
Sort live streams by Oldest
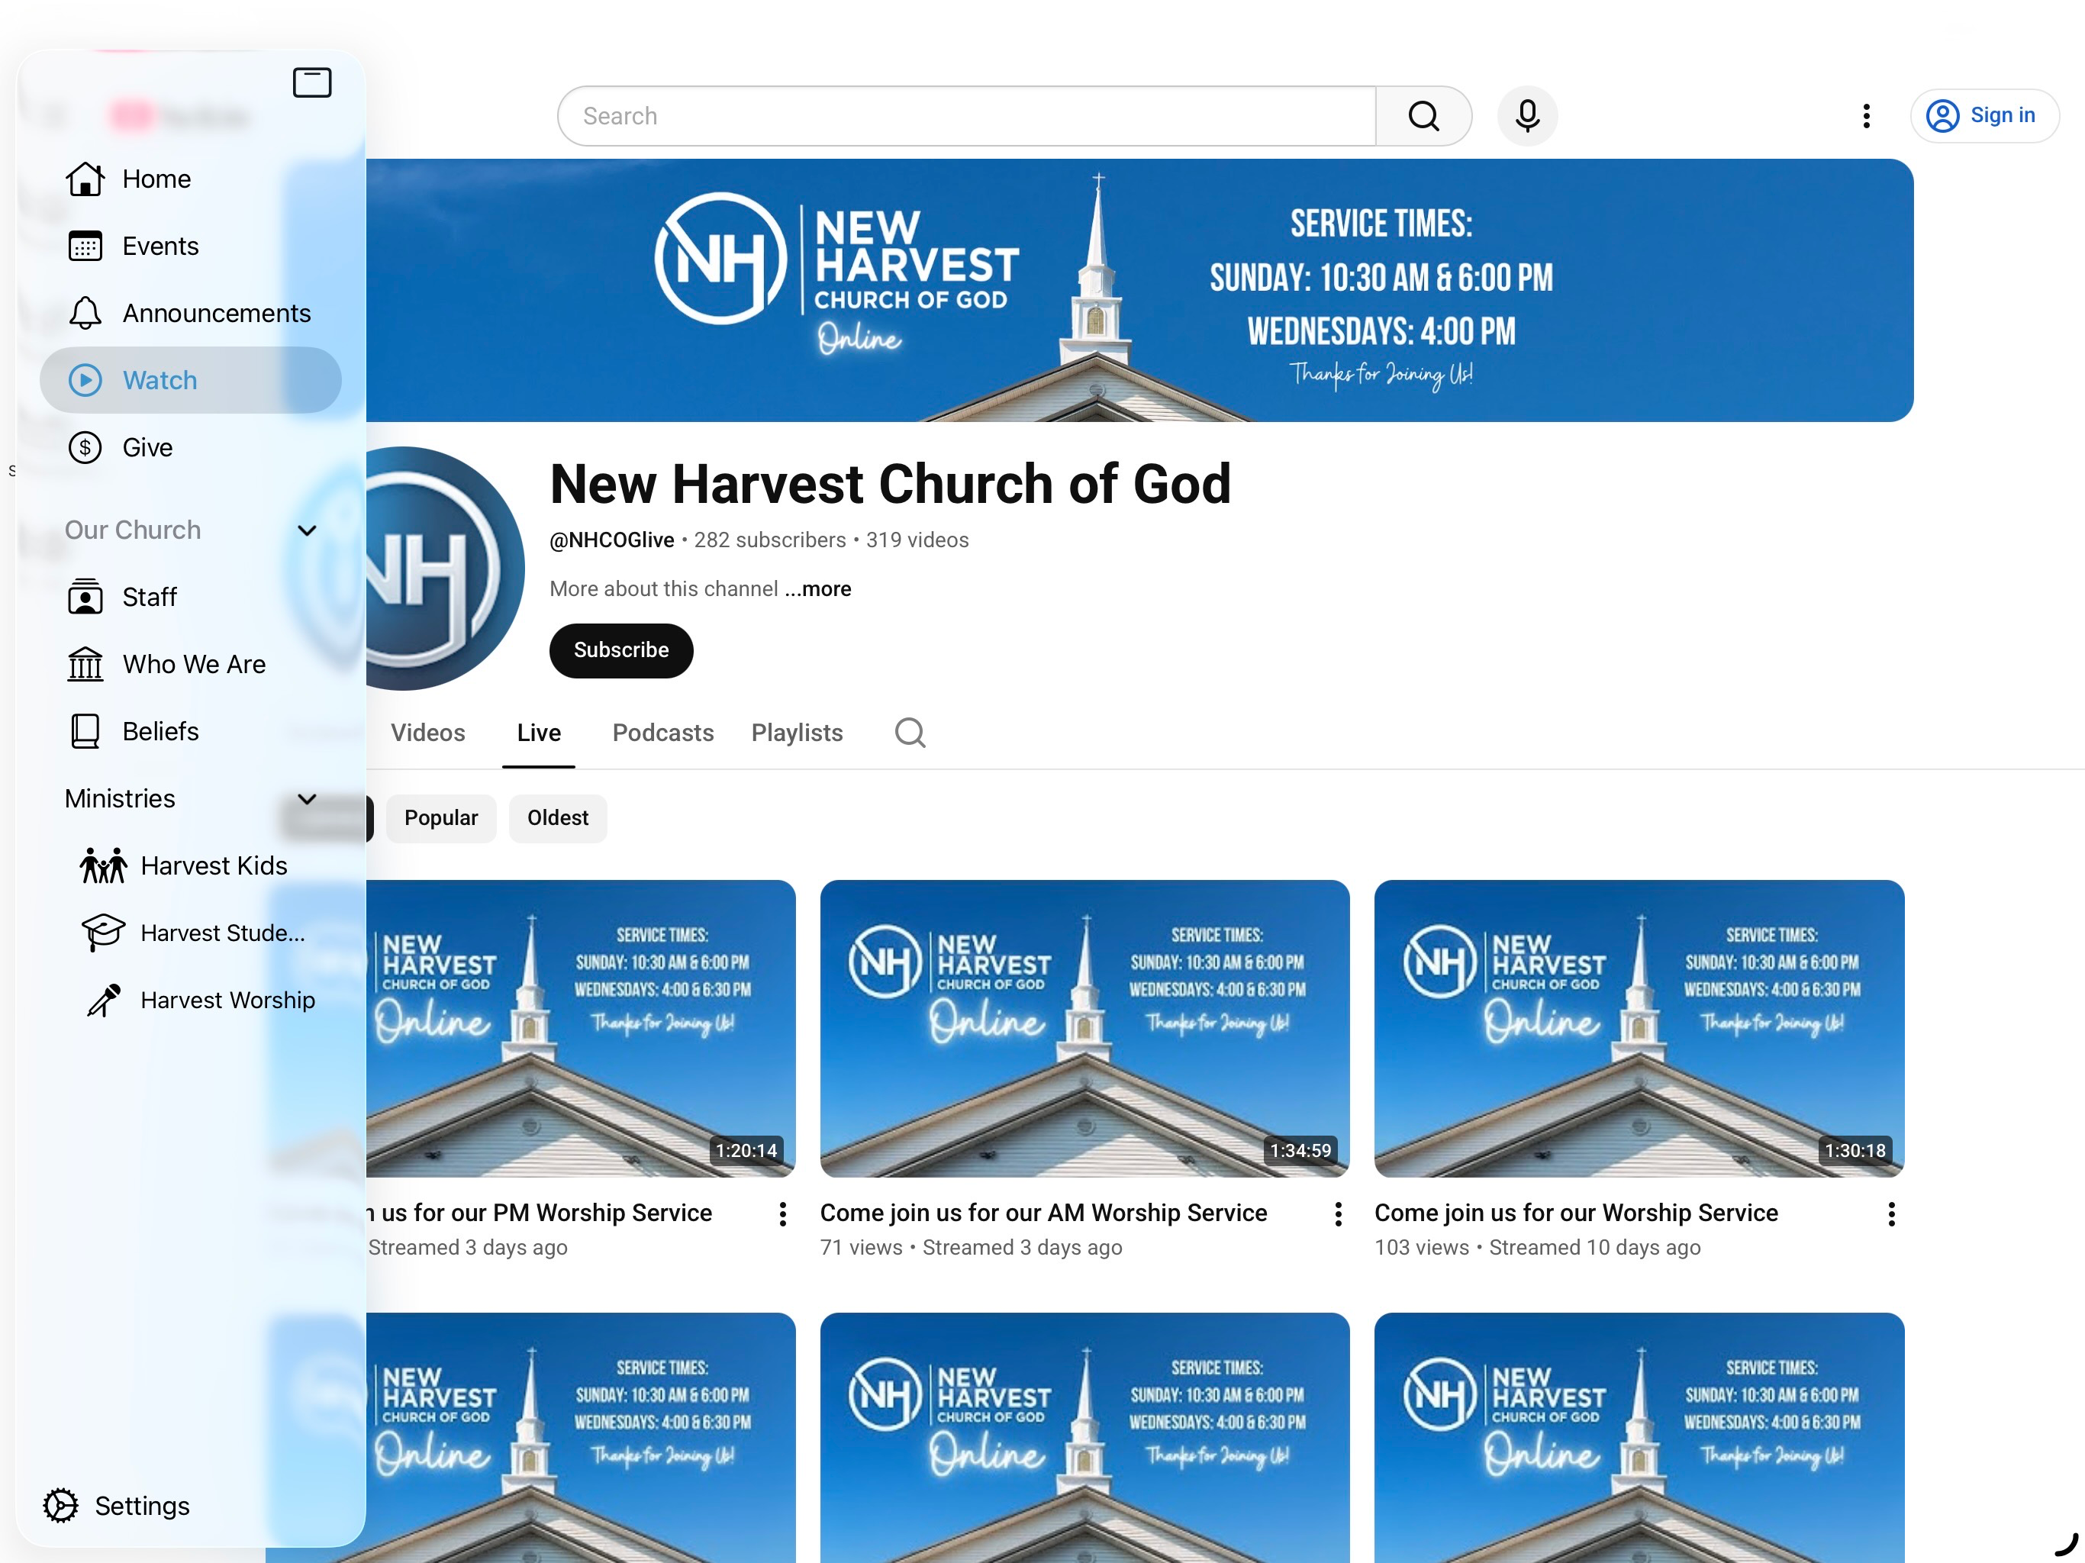pyautogui.click(x=557, y=817)
